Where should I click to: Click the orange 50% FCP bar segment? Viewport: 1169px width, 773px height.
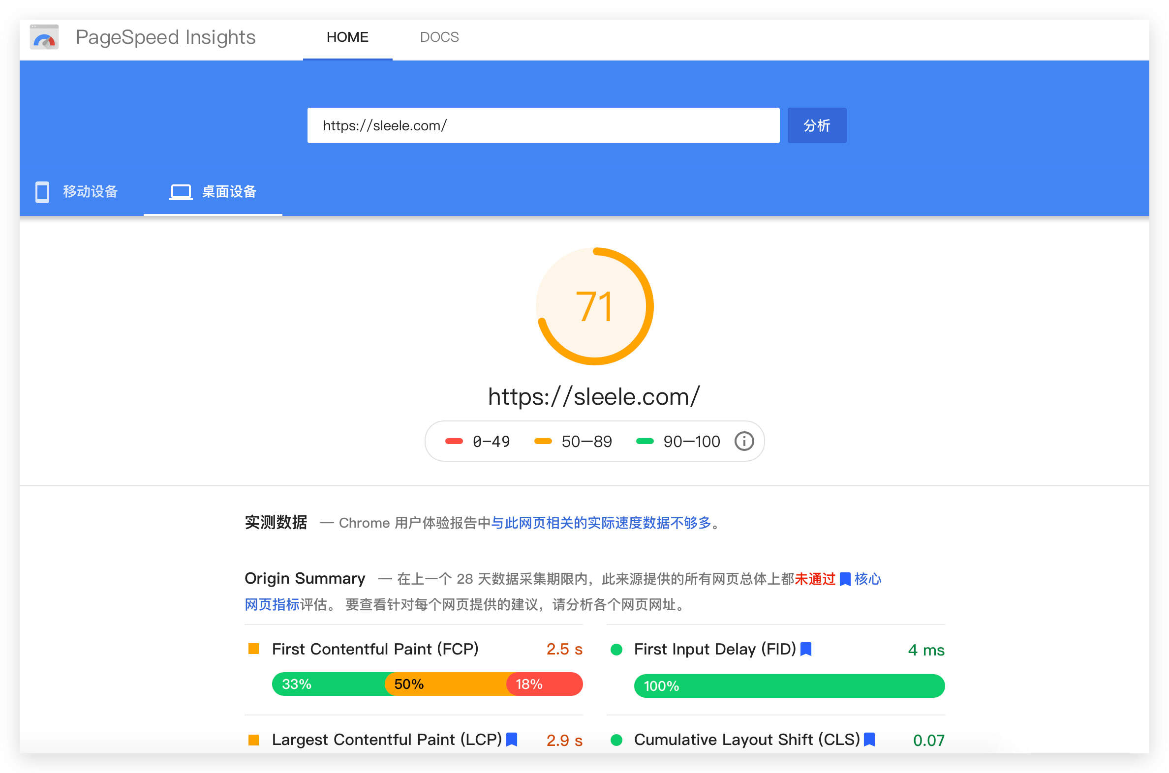[446, 684]
